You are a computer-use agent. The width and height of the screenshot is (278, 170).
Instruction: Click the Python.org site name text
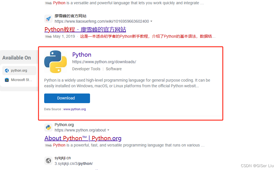(x=64, y=125)
